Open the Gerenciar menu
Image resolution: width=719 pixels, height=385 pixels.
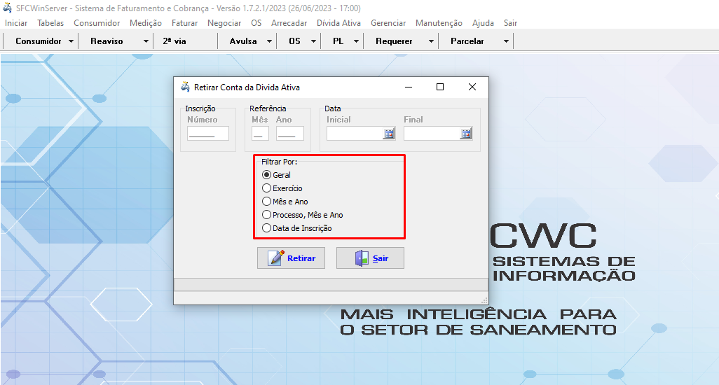point(388,23)
